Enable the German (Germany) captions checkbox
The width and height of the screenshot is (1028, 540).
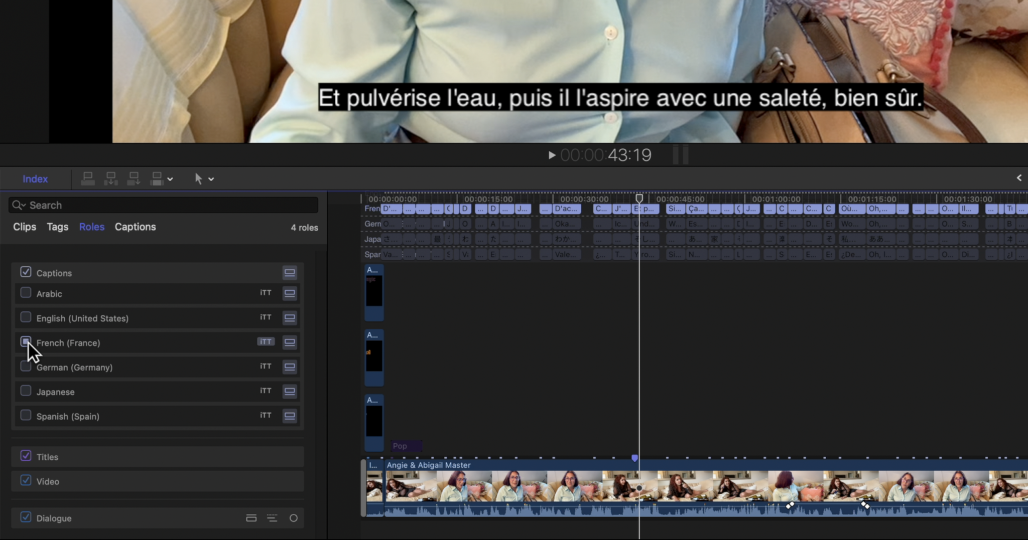tap(26, 367)
